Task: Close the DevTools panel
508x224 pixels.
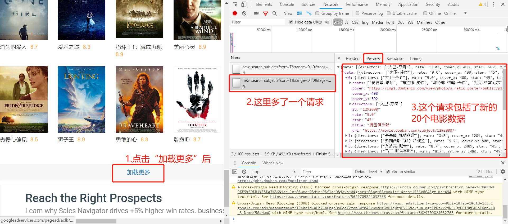Action: pos(503,4)
